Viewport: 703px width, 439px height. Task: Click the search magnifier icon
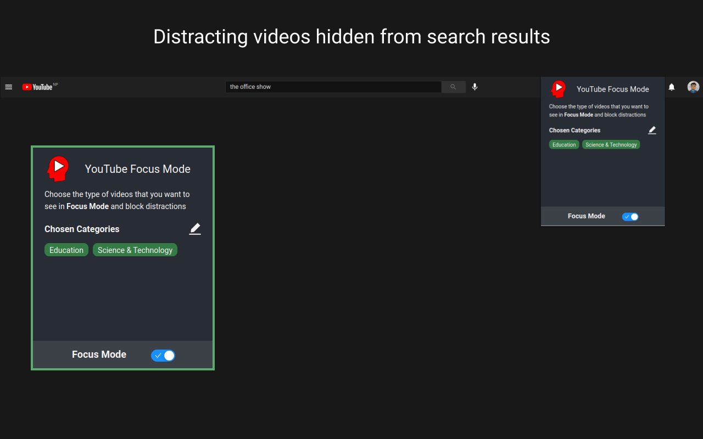click(453, 87)
